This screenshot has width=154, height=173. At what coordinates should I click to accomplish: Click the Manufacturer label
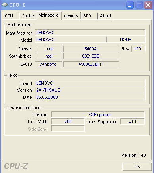tap(19, 33)
